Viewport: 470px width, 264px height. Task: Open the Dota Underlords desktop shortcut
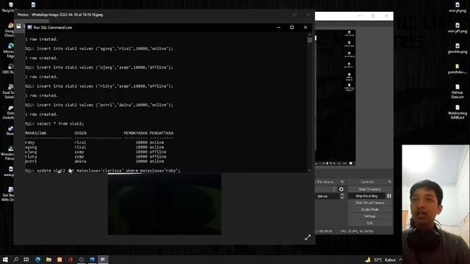(x=10, y=112)
